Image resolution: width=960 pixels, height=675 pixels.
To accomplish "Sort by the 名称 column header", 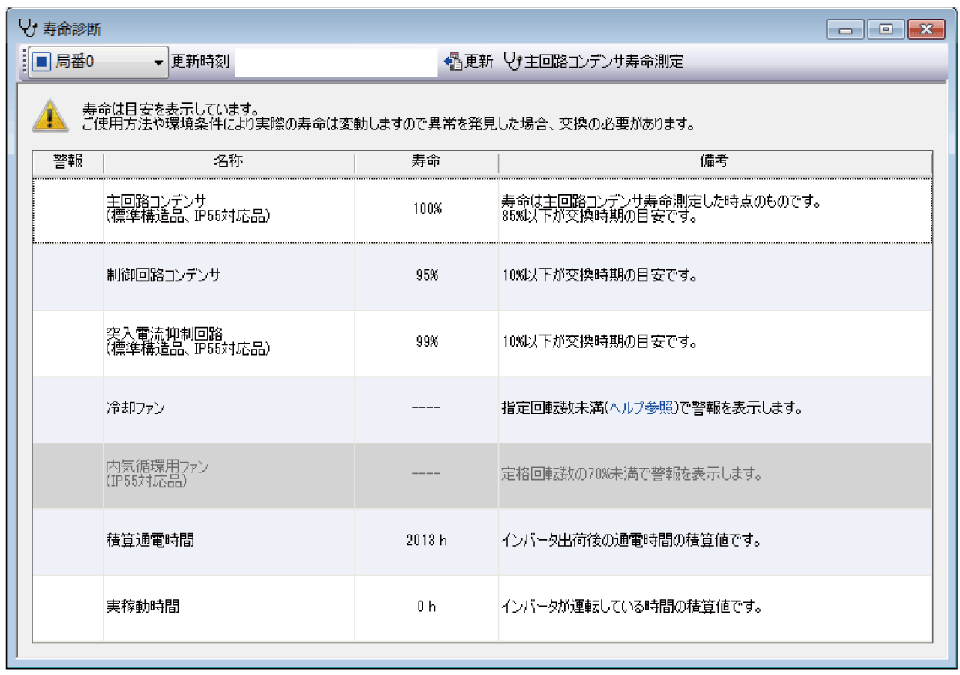I will coord(228,162).
